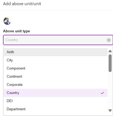The width and height of the screenshot is (113, 116).
Task: Click the circular chevron icon in combo box
Action: coord(109,40)
